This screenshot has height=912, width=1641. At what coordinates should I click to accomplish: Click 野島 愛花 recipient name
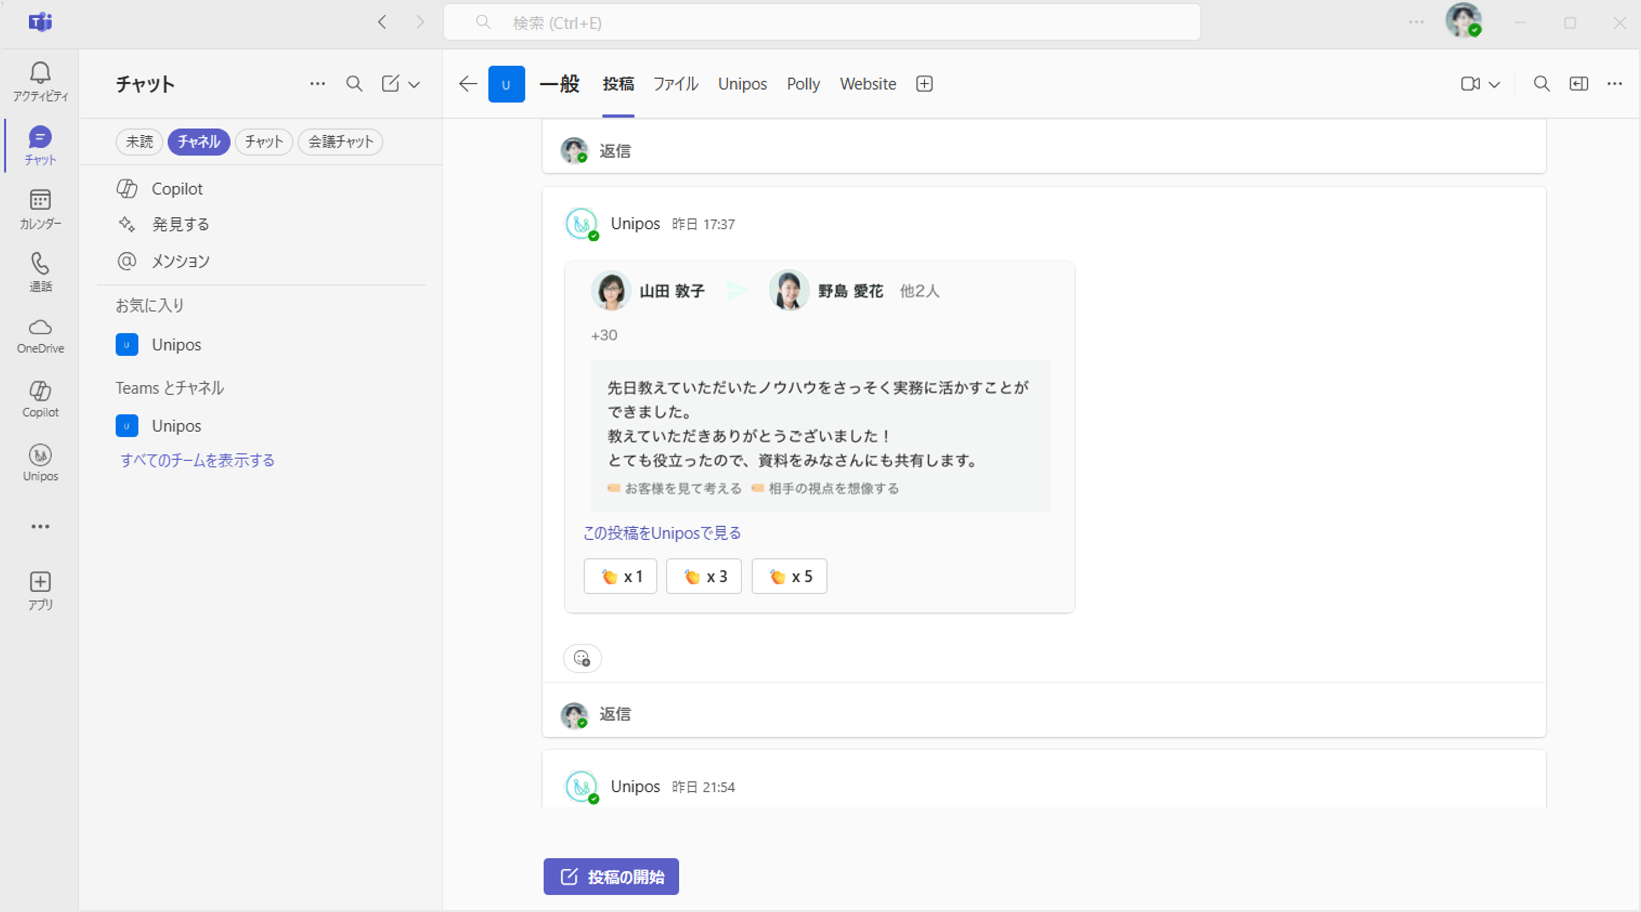(850, 291)
